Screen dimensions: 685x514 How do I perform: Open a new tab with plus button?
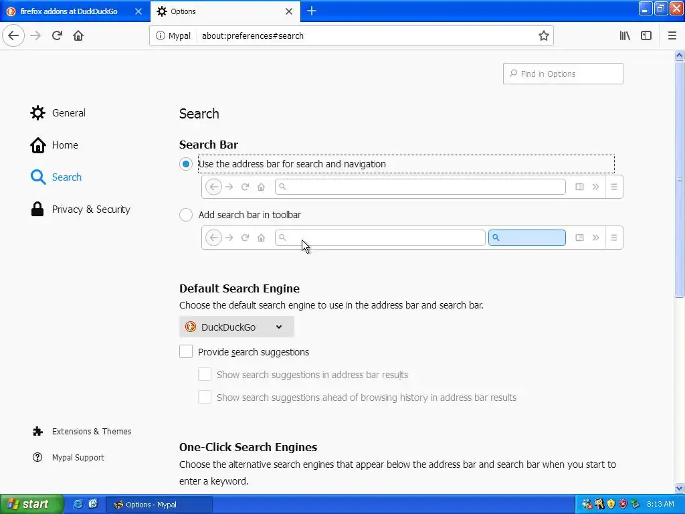click(x=312, y=11)
